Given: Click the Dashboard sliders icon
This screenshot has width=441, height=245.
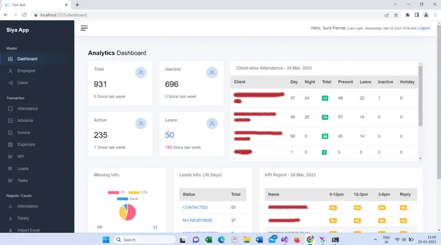Looking at the screenshot, I should click(x=10, y=59).
